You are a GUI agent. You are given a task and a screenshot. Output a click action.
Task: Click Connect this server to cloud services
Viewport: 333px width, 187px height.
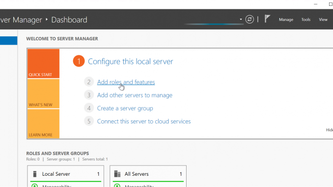tap(144, 121)
